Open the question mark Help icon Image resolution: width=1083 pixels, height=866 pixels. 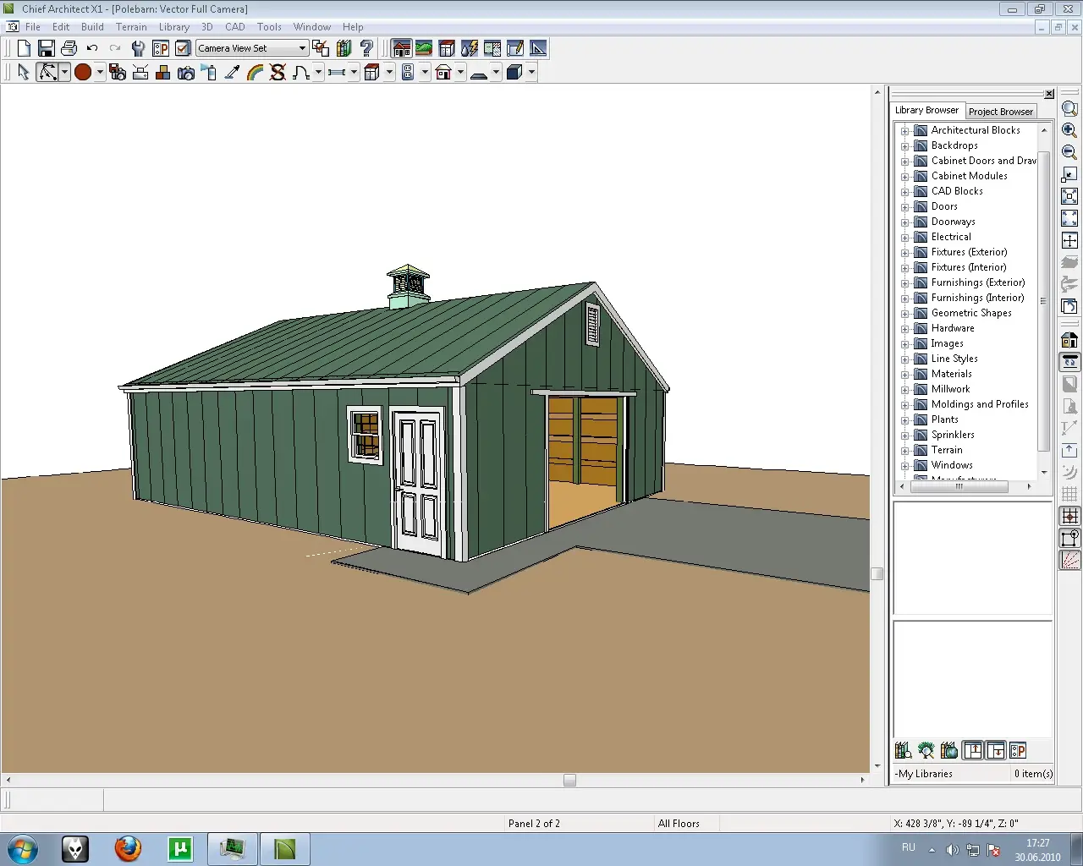click(366, 48)
